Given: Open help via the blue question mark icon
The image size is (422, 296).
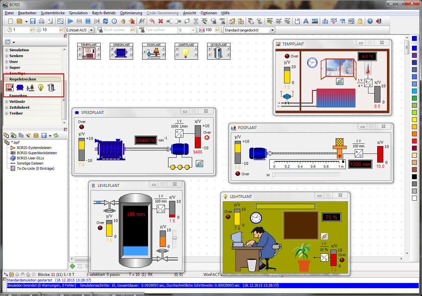Looking at the screenshot, I should 370,21.
